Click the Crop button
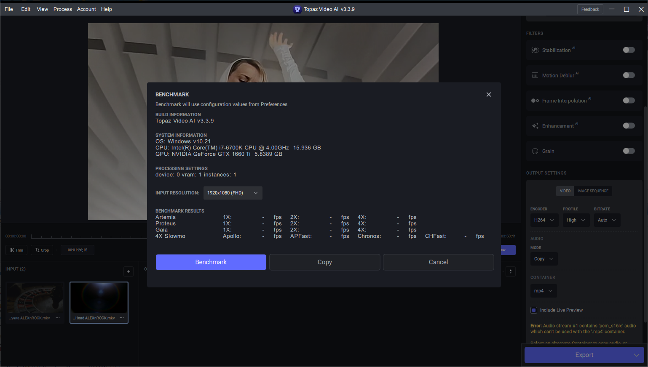 click(x=42, y=250)
